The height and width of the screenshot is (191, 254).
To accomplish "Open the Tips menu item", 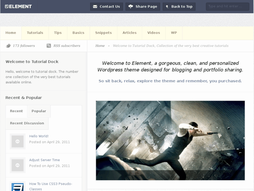I will 58,33.
